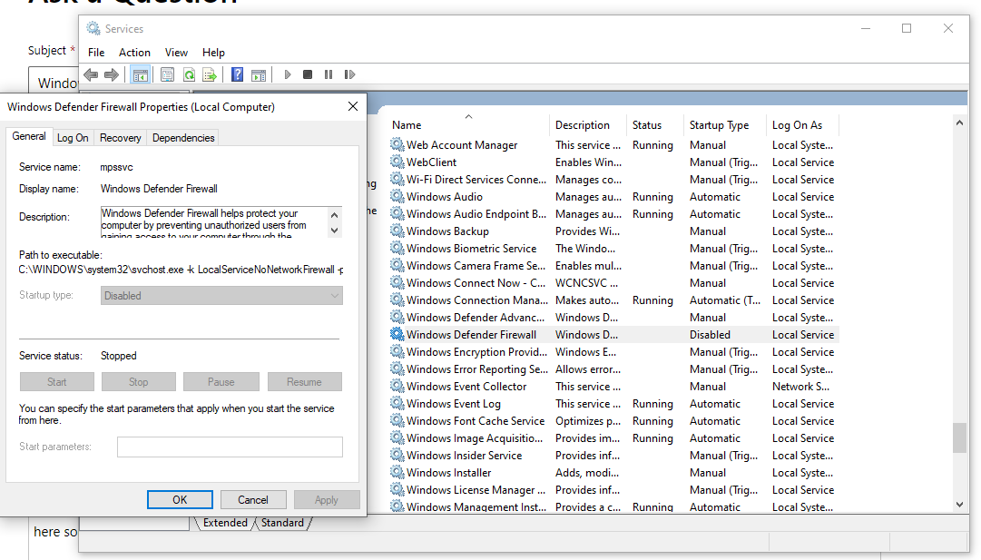Image resolution: width=981 pixels, height=560 pixels.
Task: Select the Windows Defender Firewall service row
Action: point(613,335)
